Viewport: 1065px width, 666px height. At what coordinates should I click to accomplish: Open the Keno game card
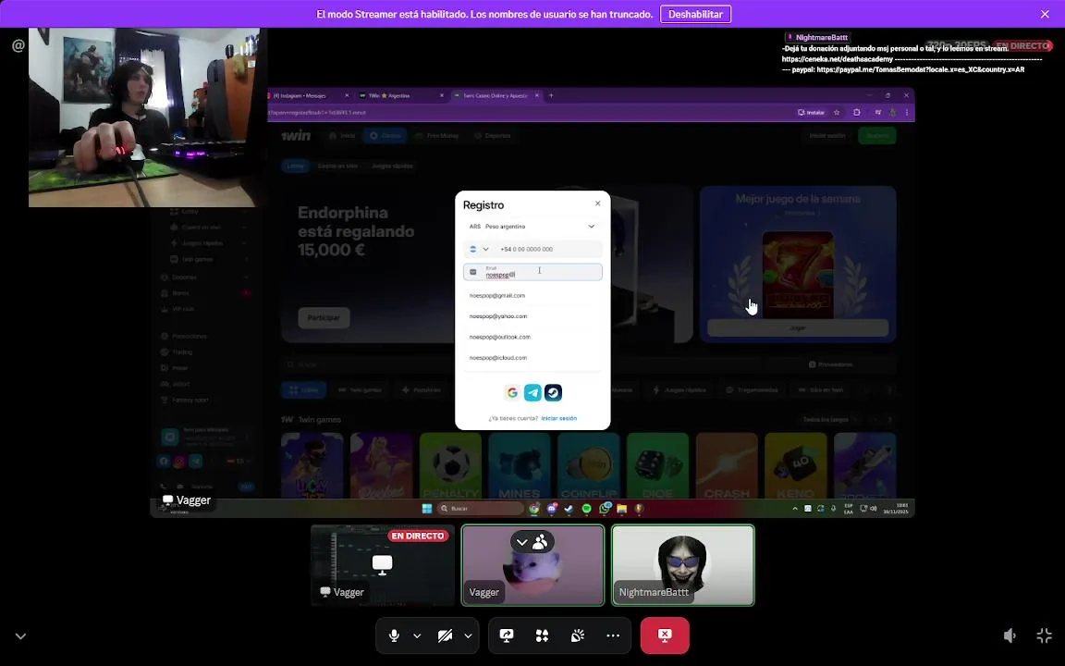tap(796, 465)
